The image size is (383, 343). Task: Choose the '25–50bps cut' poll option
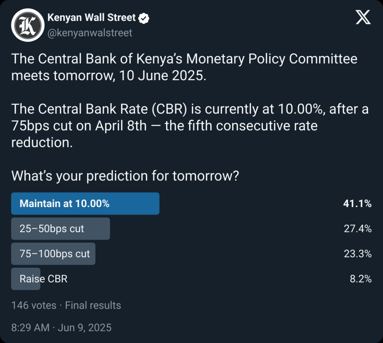[61, 228]
